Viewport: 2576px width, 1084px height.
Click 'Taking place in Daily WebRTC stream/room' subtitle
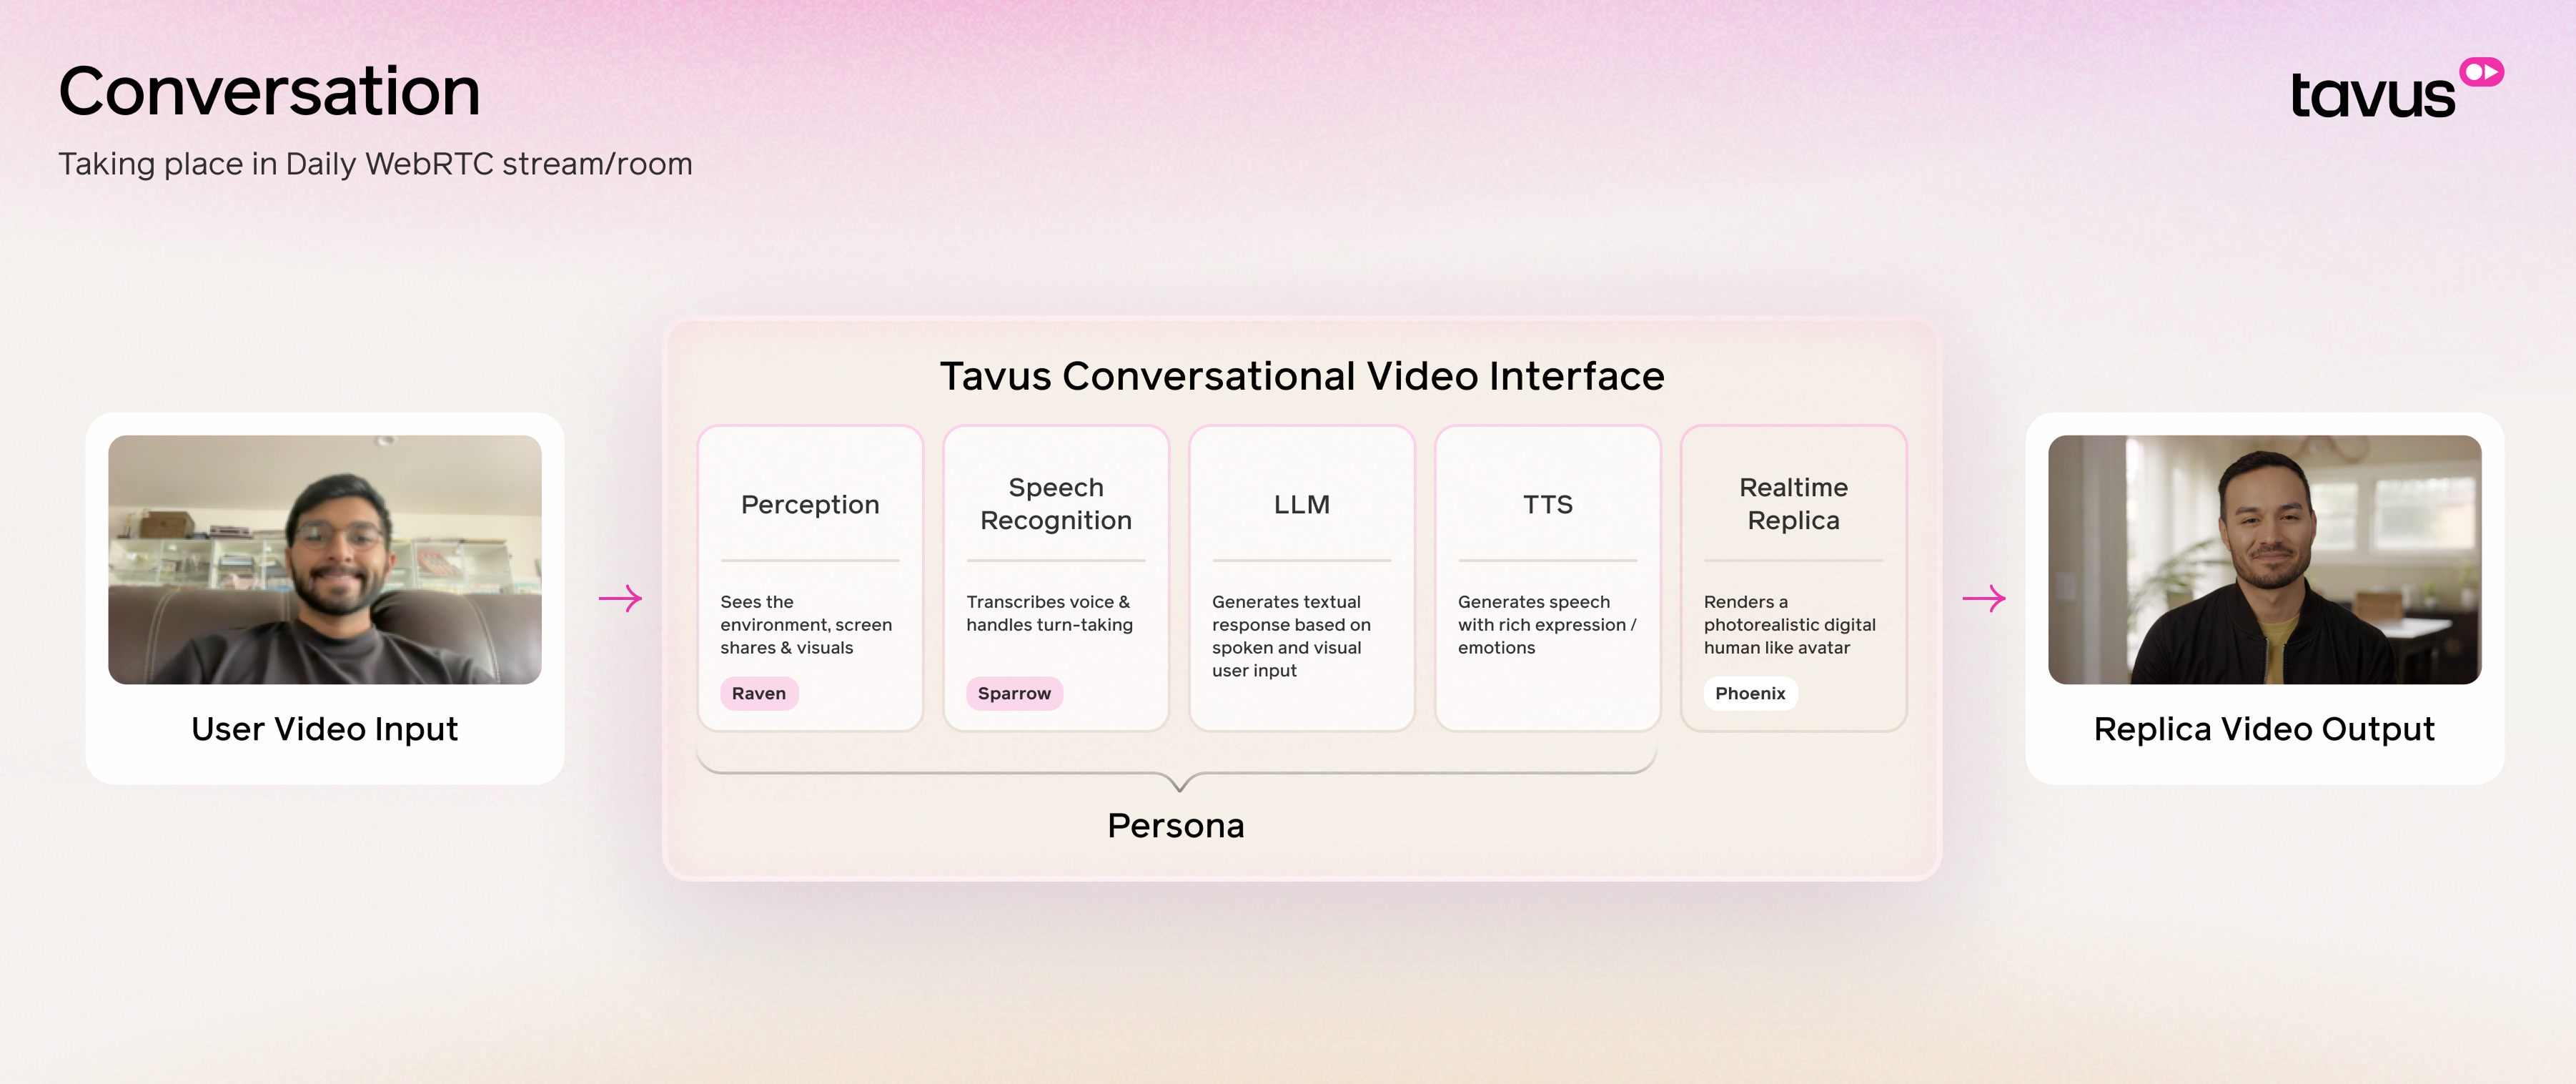coord(375,163)
